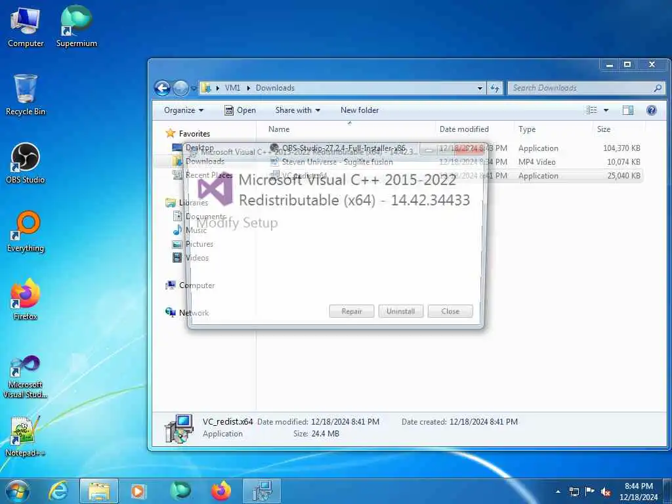Click VC_redist.x64 icon in details pane

(x=178, y=428)
